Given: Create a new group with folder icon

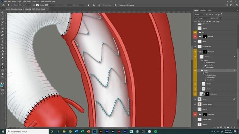Looking at the screenshot, I should pos(228,127).
